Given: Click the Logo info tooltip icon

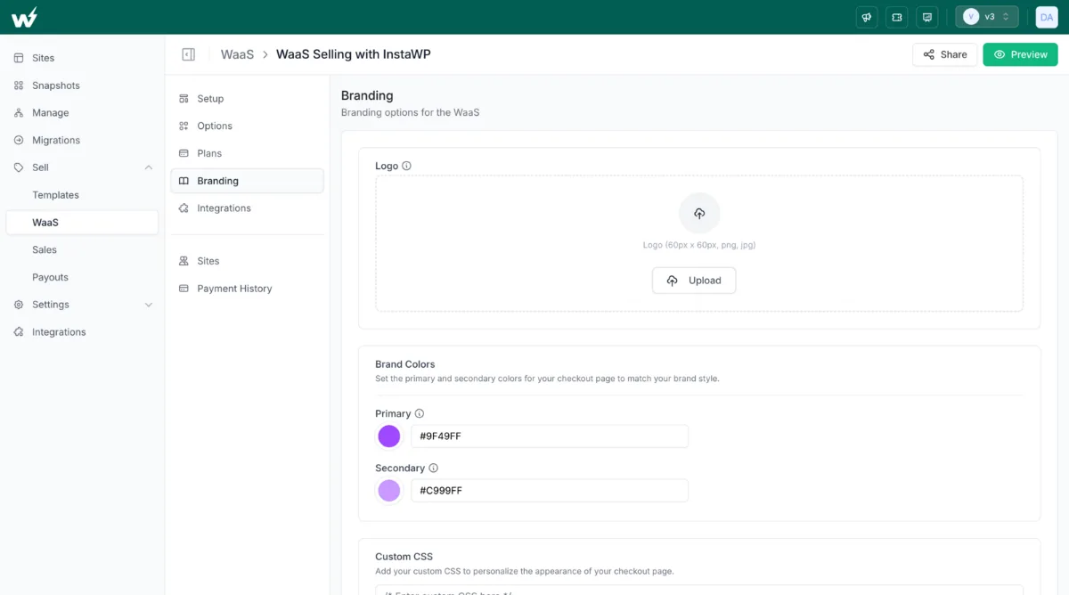Looking at the screenshot, I should tap(406, 166).
